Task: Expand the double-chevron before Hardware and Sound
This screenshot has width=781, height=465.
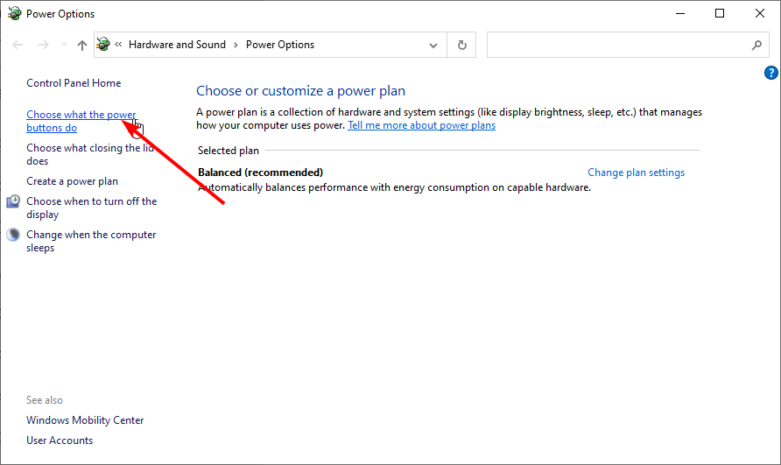Action: coord(118,45)
